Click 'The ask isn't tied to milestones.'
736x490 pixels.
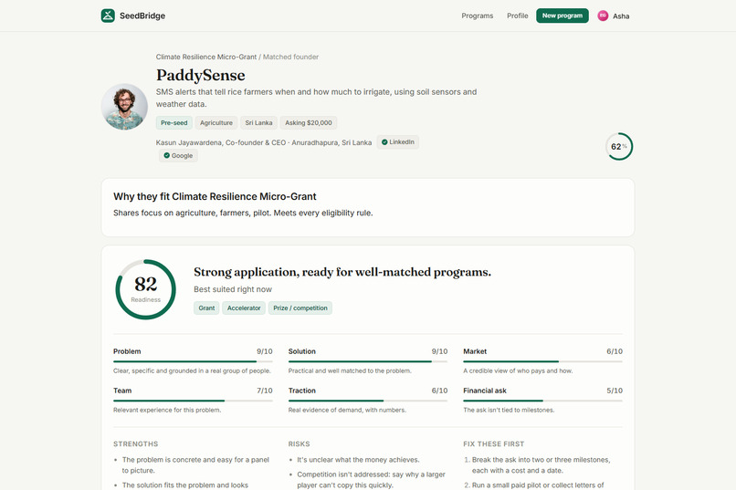click(x=509, y=410)
